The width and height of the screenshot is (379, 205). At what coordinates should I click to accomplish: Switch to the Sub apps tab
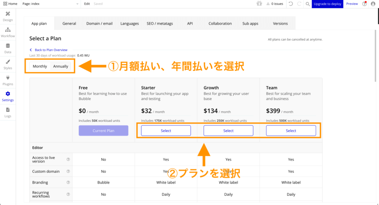250,23
